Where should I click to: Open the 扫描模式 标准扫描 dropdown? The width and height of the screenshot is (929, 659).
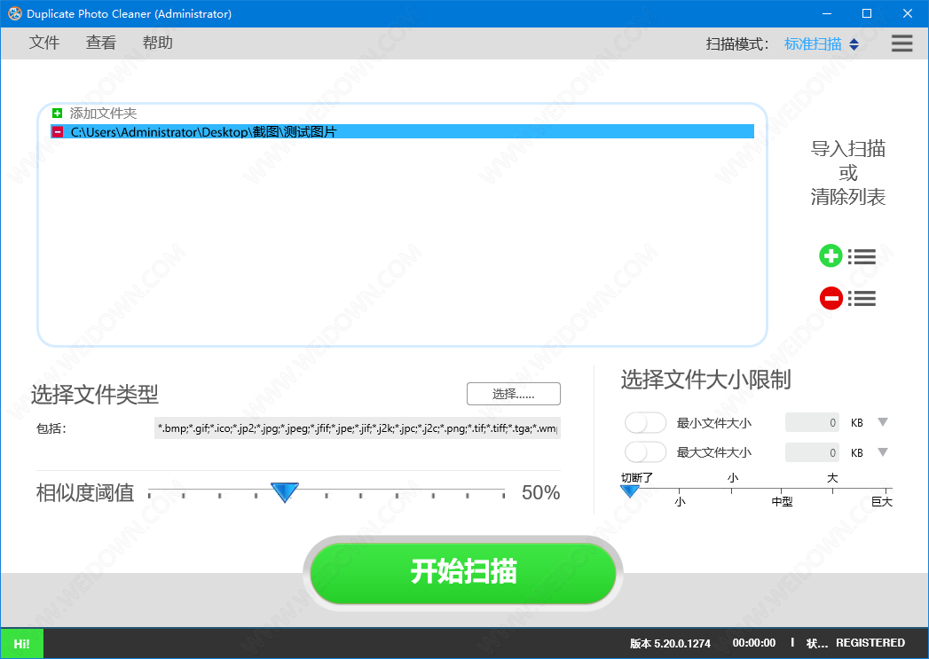tap(821, 43)
